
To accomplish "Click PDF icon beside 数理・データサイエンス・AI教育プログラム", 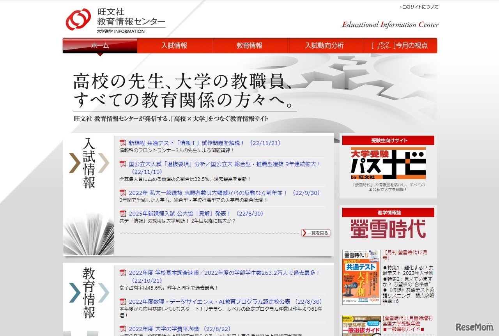I will click(123, 302).
